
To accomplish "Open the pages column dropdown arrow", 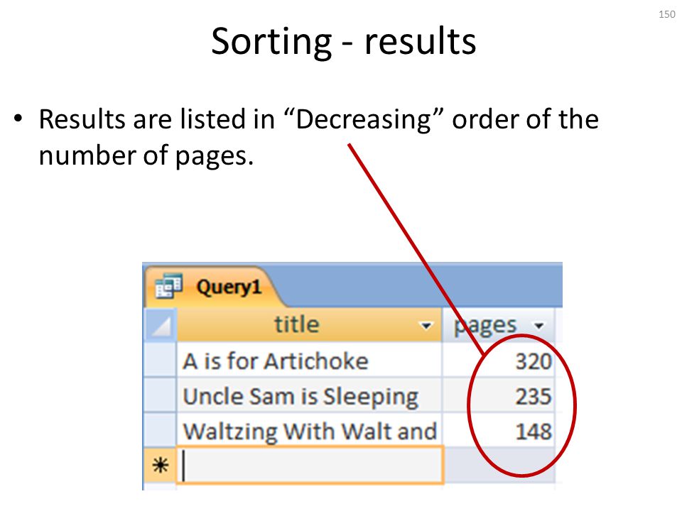I will (539, 326).
